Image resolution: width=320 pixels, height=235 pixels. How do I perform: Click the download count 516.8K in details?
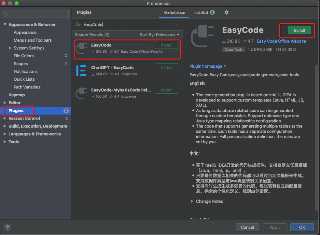coord(231,41)
